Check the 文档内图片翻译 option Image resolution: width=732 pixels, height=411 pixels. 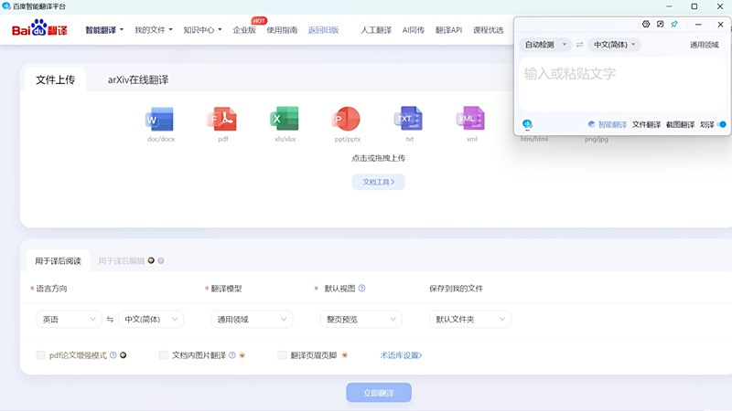click(x=164, y=355)
